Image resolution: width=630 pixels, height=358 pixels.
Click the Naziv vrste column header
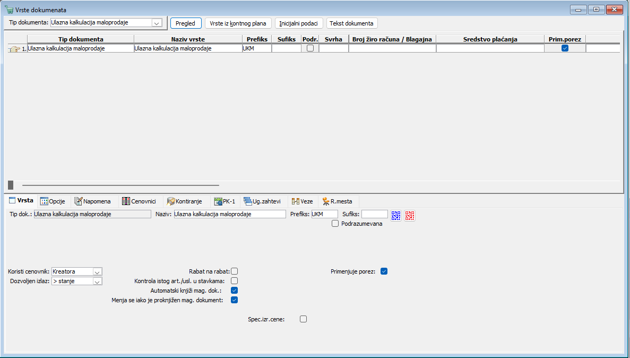click(x=188, y=39)
